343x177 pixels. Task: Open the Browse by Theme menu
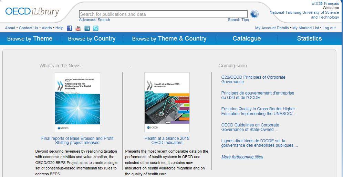coord(30,38)
